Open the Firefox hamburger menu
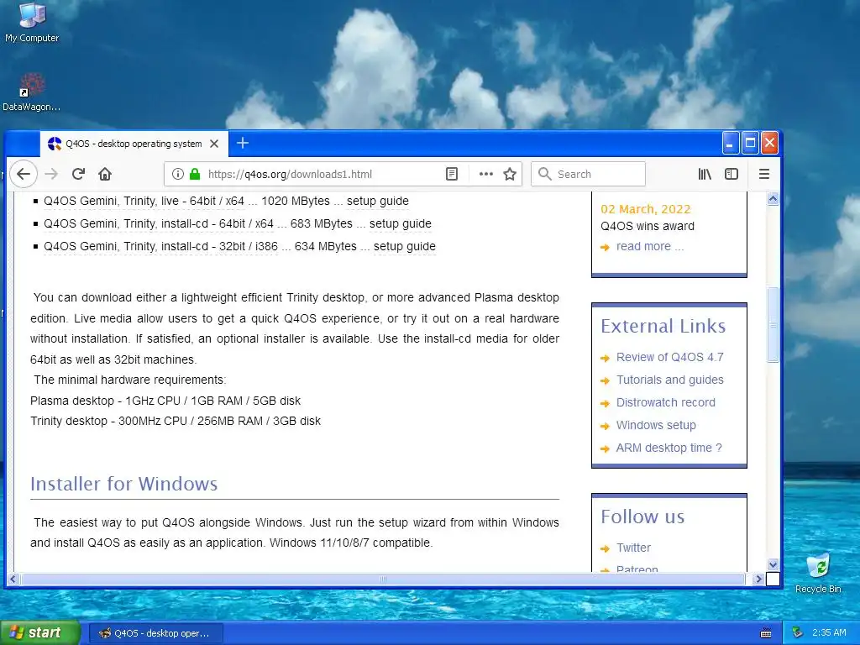The image size is (860, 645). pyautogui.click(x=764, y=174)
